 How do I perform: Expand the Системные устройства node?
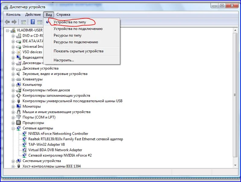pos(13,161)
